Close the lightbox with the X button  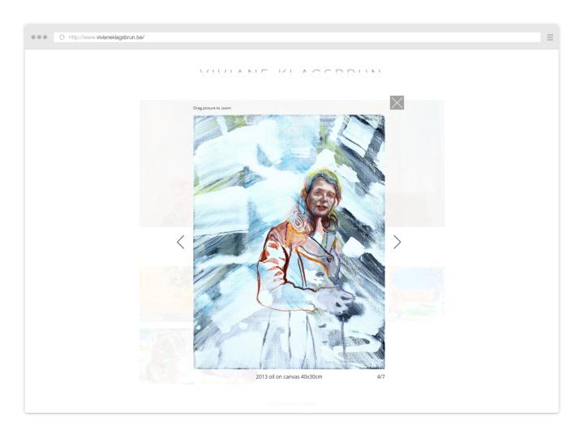point(397,103)
